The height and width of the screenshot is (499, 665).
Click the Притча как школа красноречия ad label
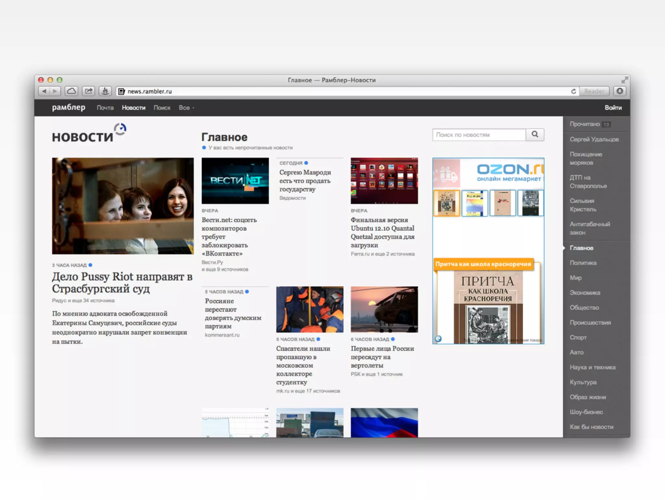483,264
